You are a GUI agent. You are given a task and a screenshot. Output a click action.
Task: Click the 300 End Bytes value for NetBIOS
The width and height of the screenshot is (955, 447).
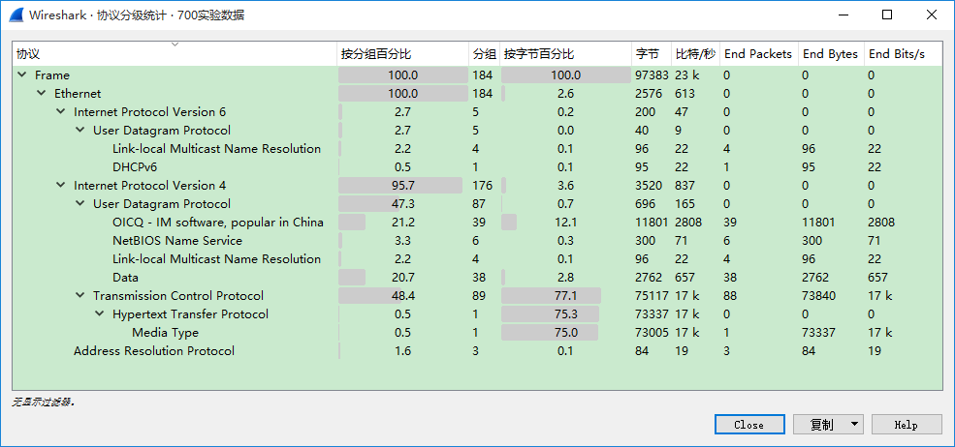pyautogui.click(x=812, y=241)
